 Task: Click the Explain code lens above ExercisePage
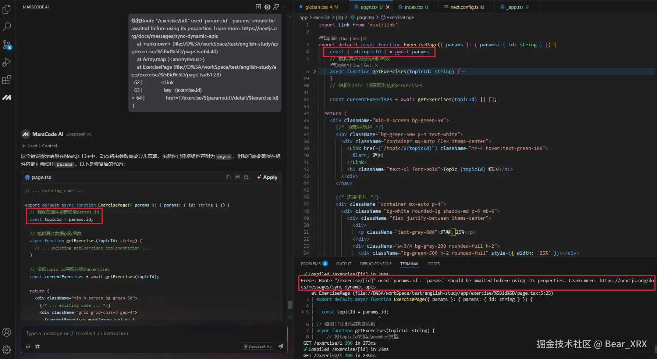coord(330,38)
